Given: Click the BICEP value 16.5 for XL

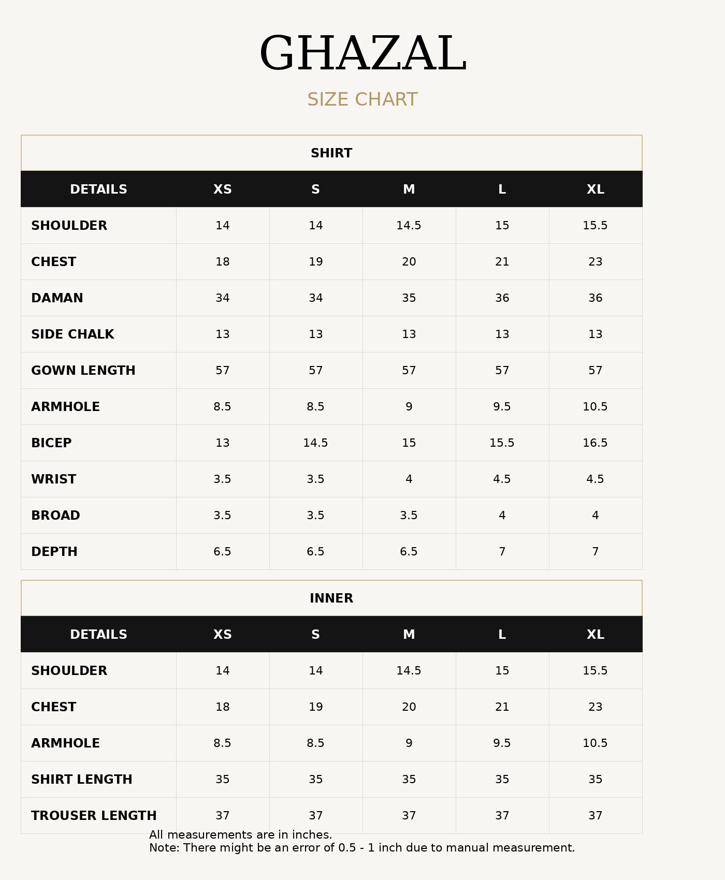Looking at the screenshot, I should click(596, 443).
